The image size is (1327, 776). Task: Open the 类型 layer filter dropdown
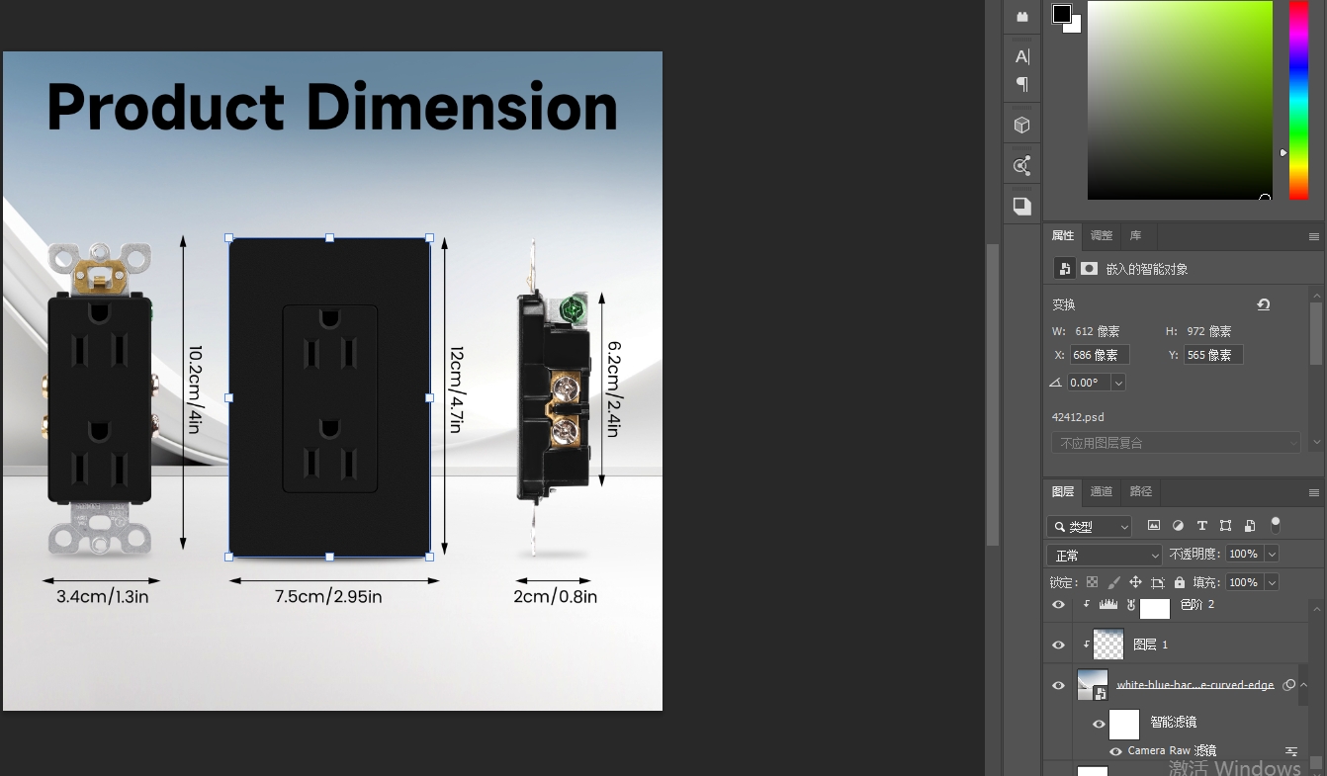(1090, 527)
